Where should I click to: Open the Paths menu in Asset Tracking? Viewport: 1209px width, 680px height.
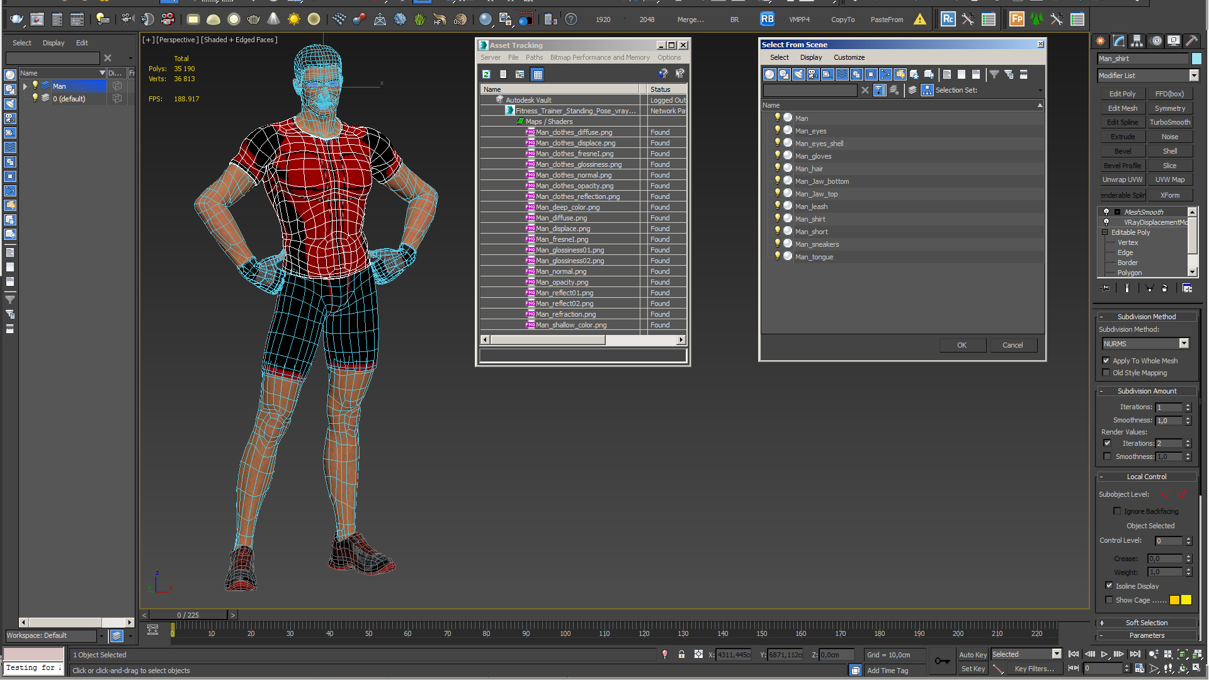(x=534, y=57)
